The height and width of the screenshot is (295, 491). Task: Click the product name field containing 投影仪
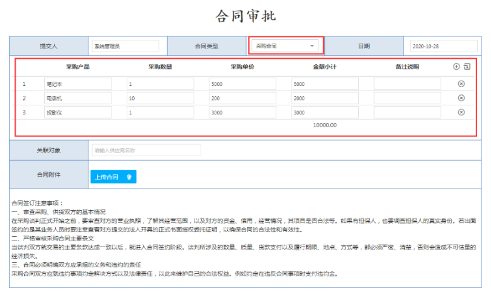(x=77, y=112)
